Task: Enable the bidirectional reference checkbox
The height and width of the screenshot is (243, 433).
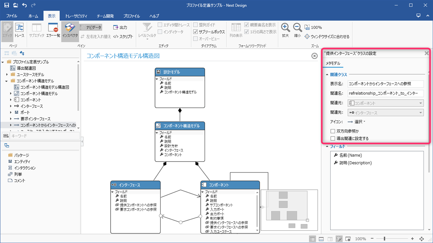Action: coord(333,131)
